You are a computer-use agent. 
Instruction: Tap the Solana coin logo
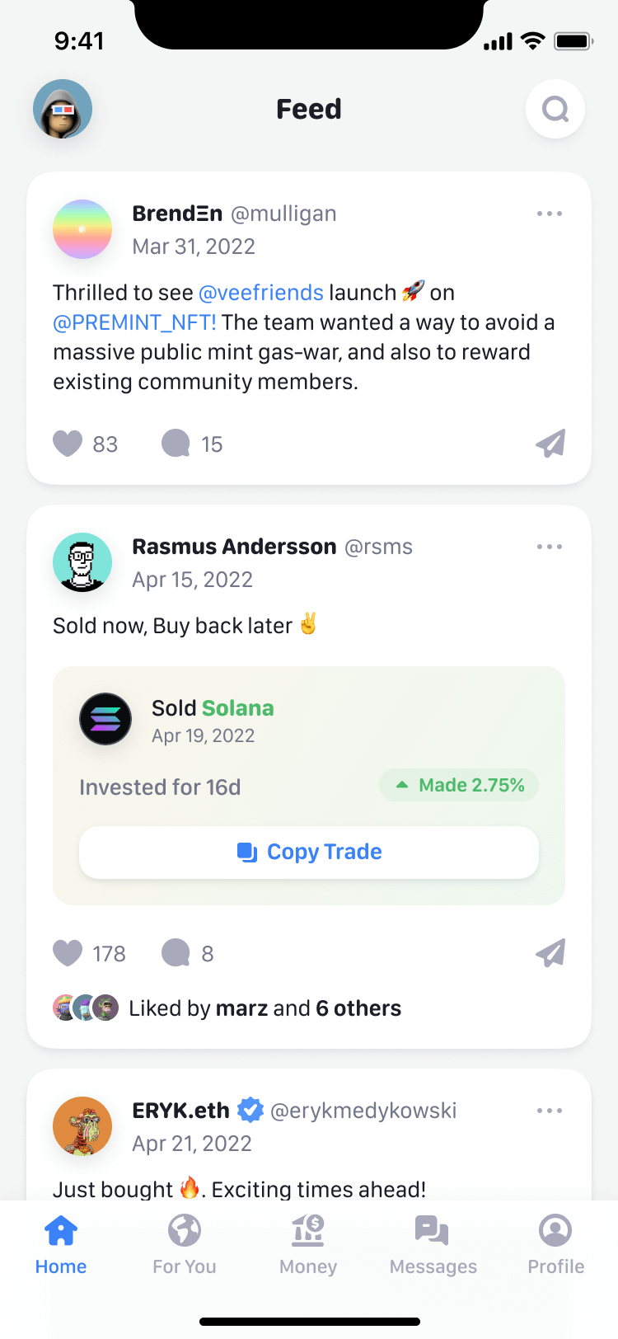pyautogui.click(x=105, y=719)
